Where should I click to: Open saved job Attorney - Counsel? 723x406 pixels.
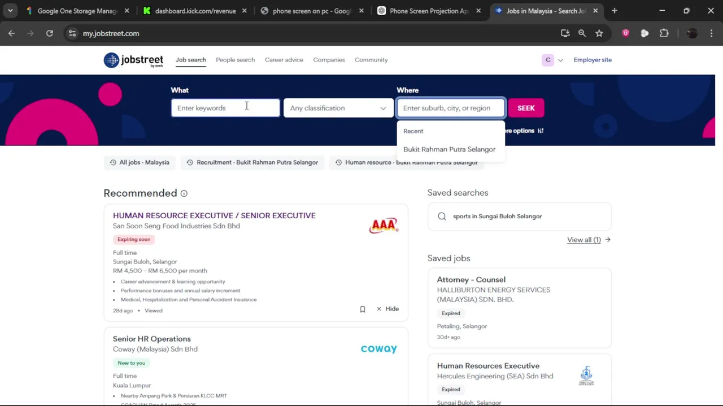[x=471, y=280]
